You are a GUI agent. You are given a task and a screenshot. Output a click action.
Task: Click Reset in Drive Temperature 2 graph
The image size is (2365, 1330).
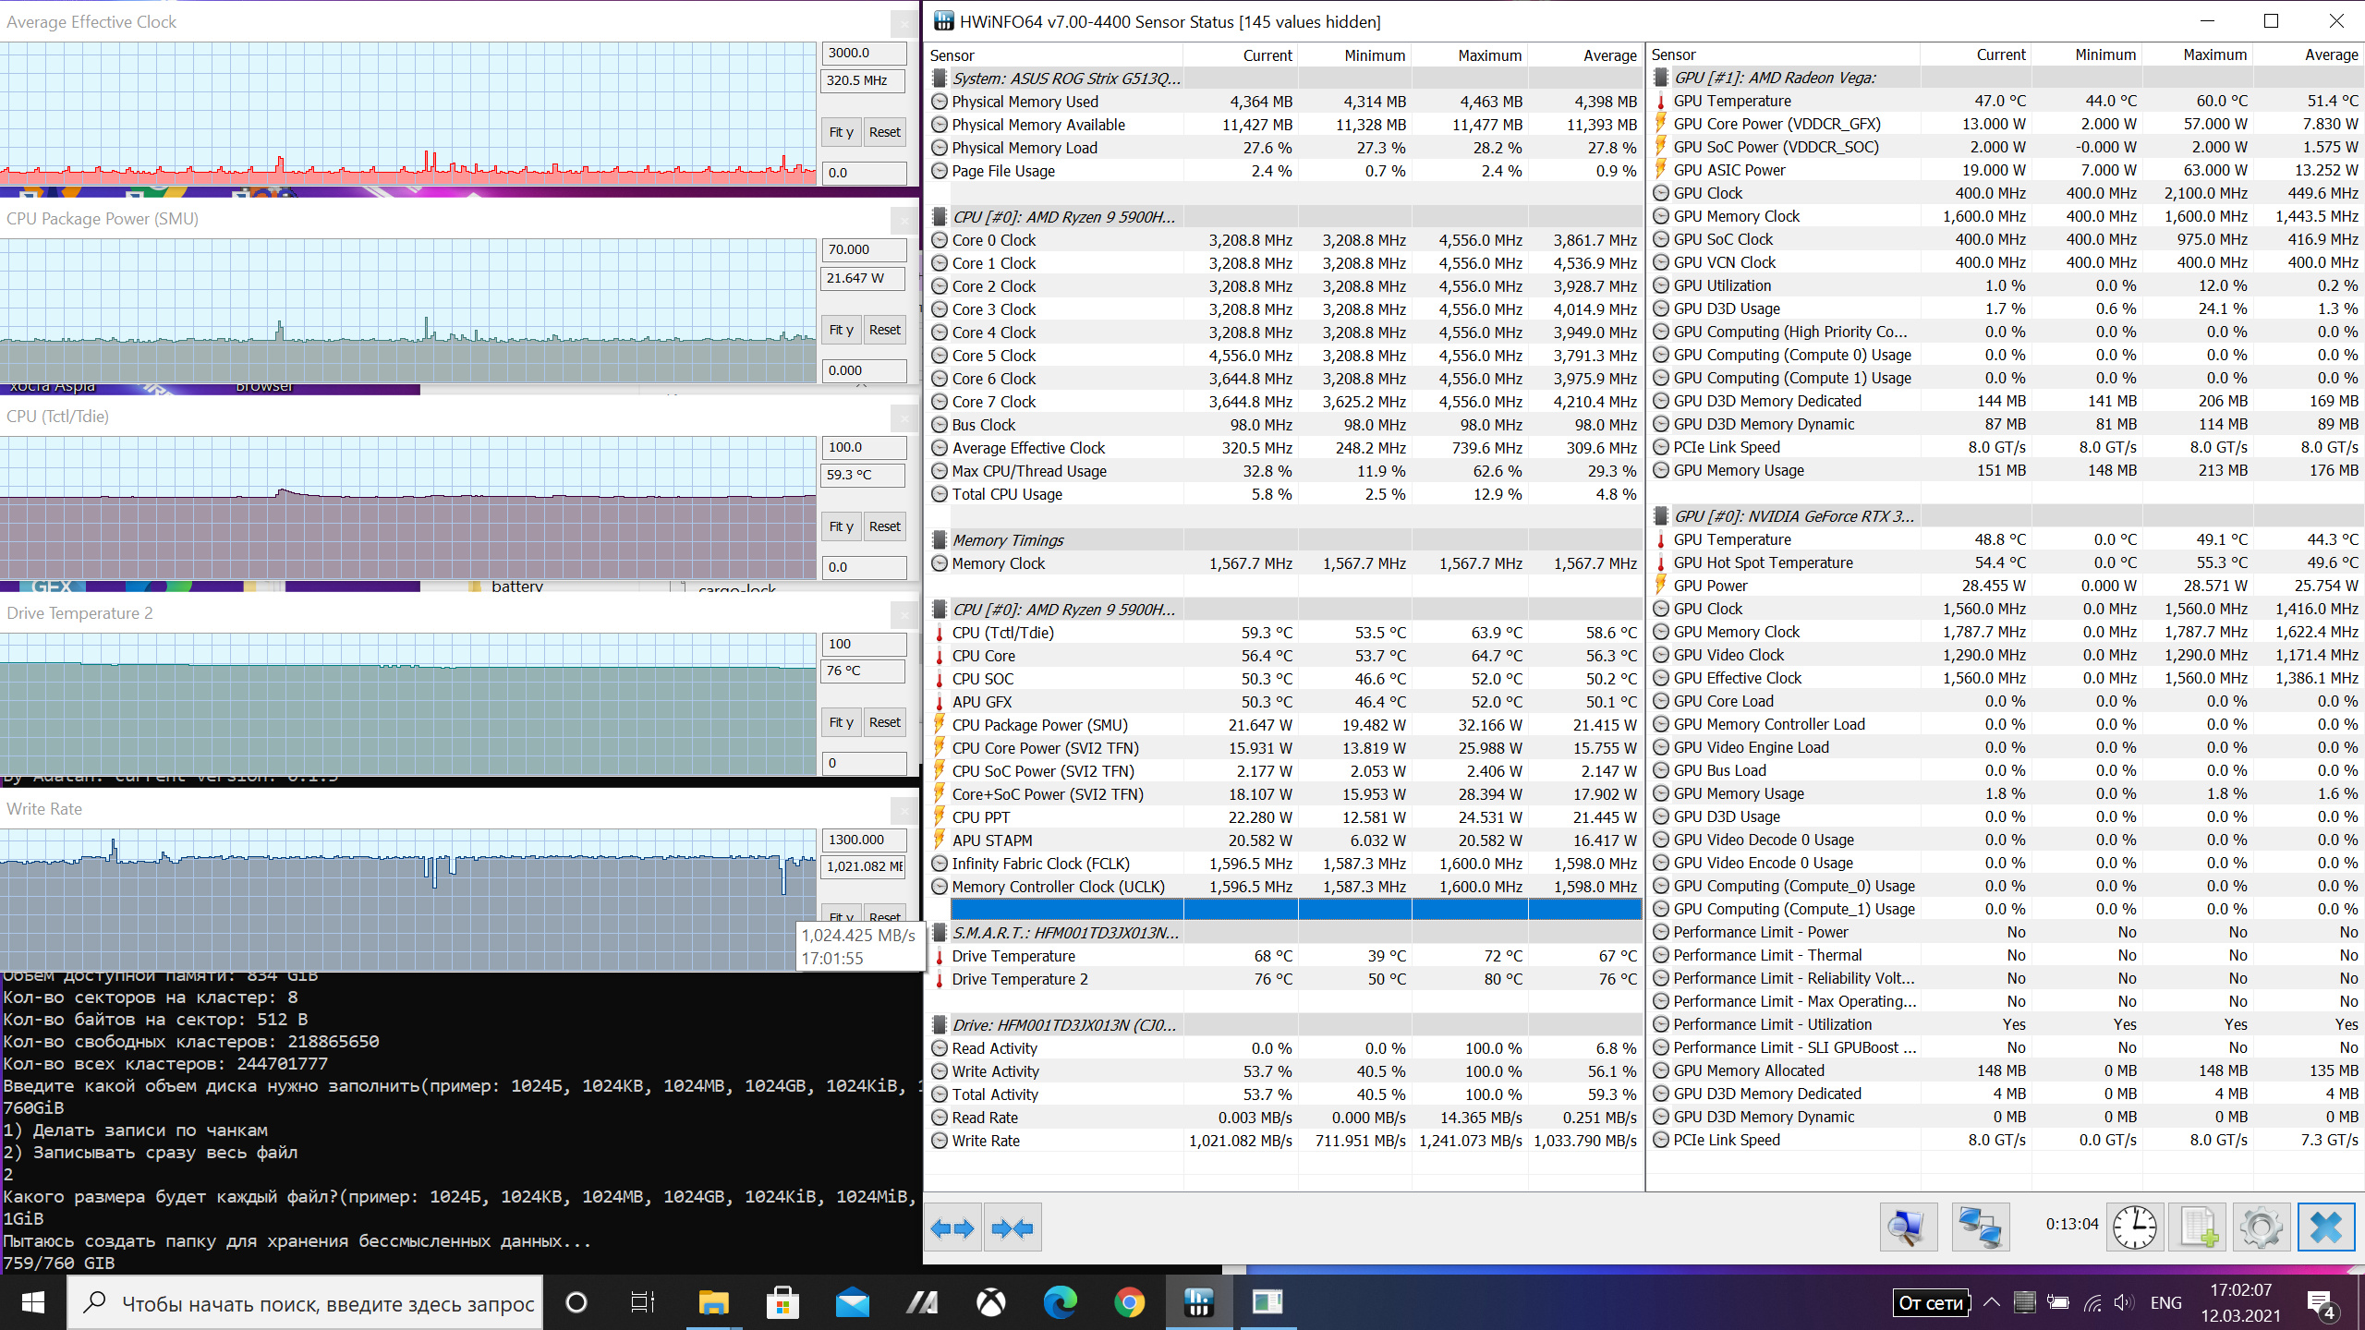(x=884, y=722)
